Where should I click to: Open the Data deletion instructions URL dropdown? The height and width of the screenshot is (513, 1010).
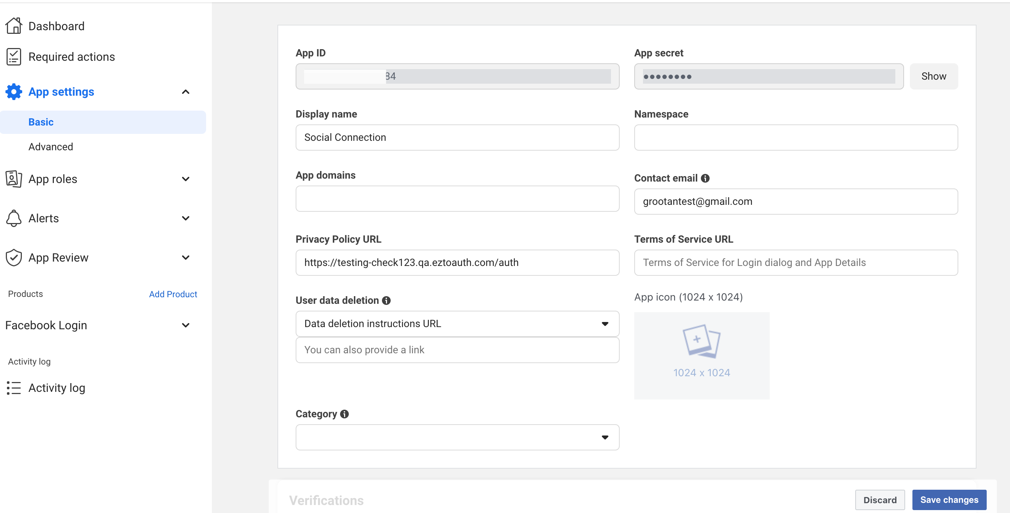[457, 324]
